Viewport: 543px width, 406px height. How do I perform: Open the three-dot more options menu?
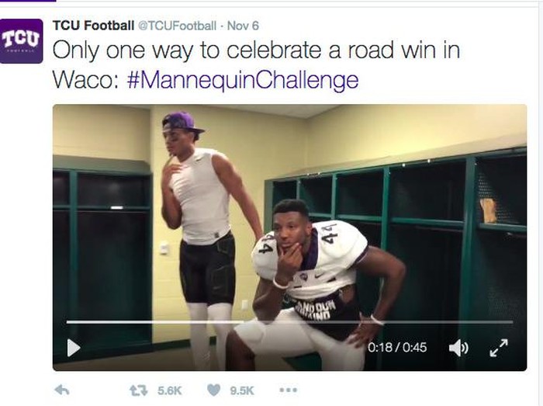click(x=288, y=390)
